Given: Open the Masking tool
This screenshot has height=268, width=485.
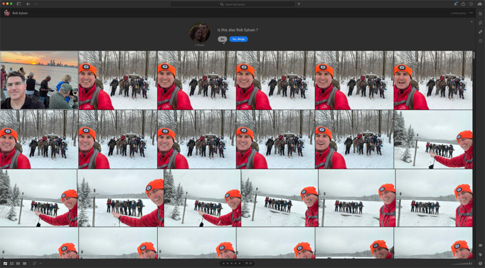Looking at the screenshot, I should coord(480,41).
